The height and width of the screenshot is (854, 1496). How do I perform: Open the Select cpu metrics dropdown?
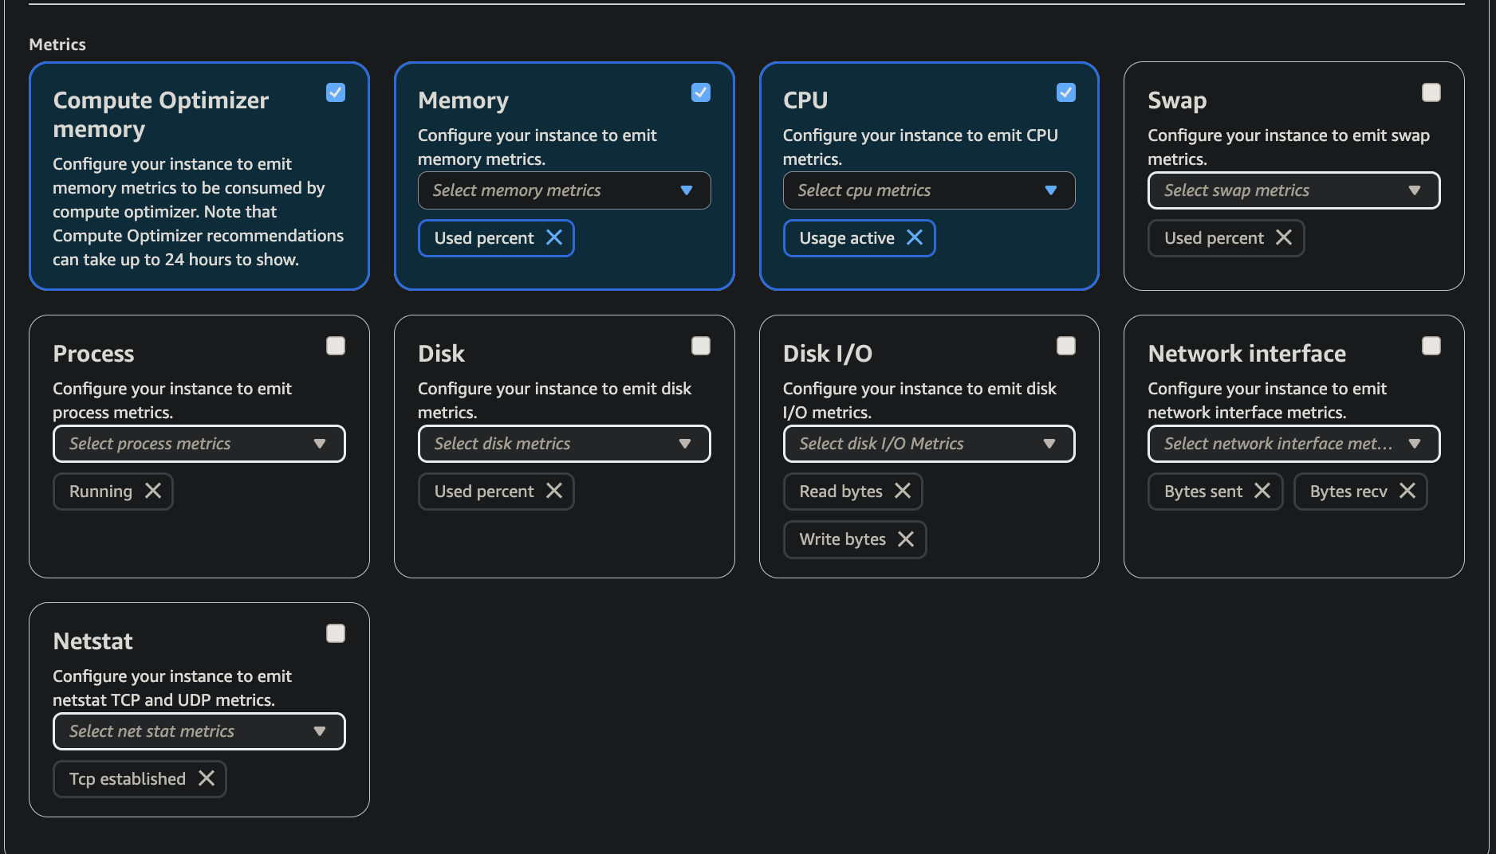click(x=929, y=190)
